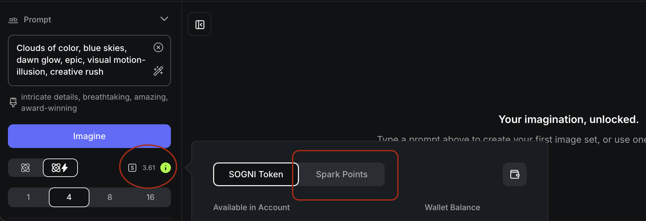
Task: Click the magic wand enhance-prompt icon
Action: 158,71
